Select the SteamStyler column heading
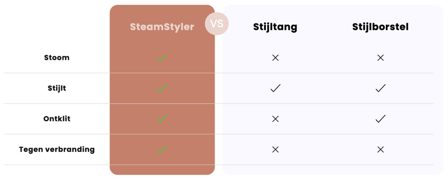 tap(162, 27)
